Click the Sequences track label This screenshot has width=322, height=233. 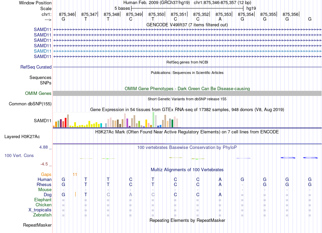[40, 78]
